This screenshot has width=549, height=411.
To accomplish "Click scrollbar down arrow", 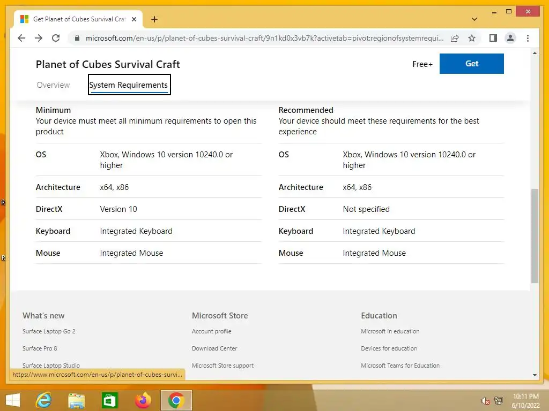I will tap(535, 375).
